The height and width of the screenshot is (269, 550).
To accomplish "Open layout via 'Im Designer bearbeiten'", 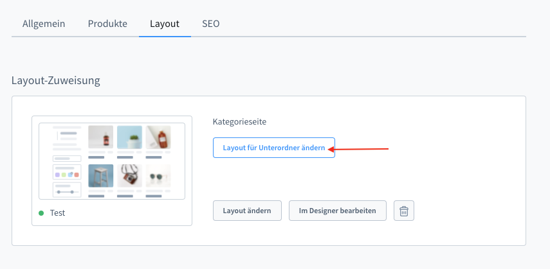I will pyautogui.click(x=337, y=211).
